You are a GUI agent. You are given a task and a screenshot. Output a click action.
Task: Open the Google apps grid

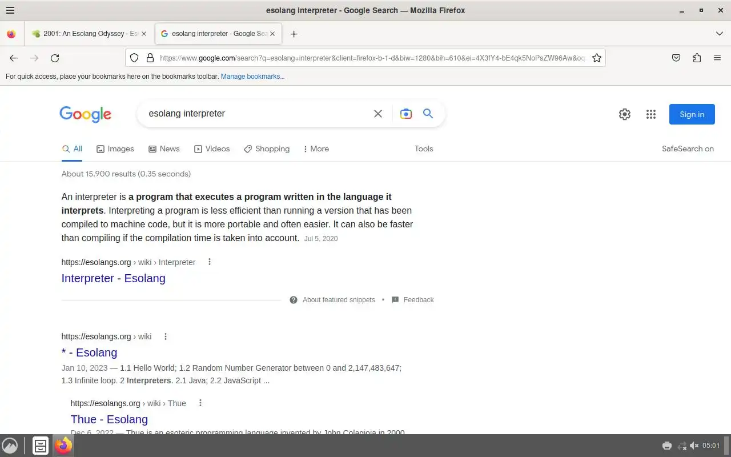point(651,114)
